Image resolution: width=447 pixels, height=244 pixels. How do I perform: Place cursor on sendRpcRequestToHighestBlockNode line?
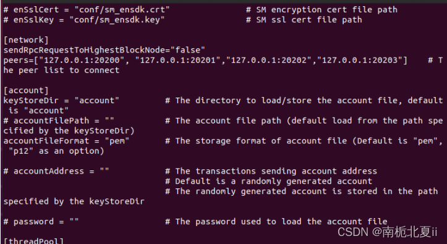coord(104,50)
